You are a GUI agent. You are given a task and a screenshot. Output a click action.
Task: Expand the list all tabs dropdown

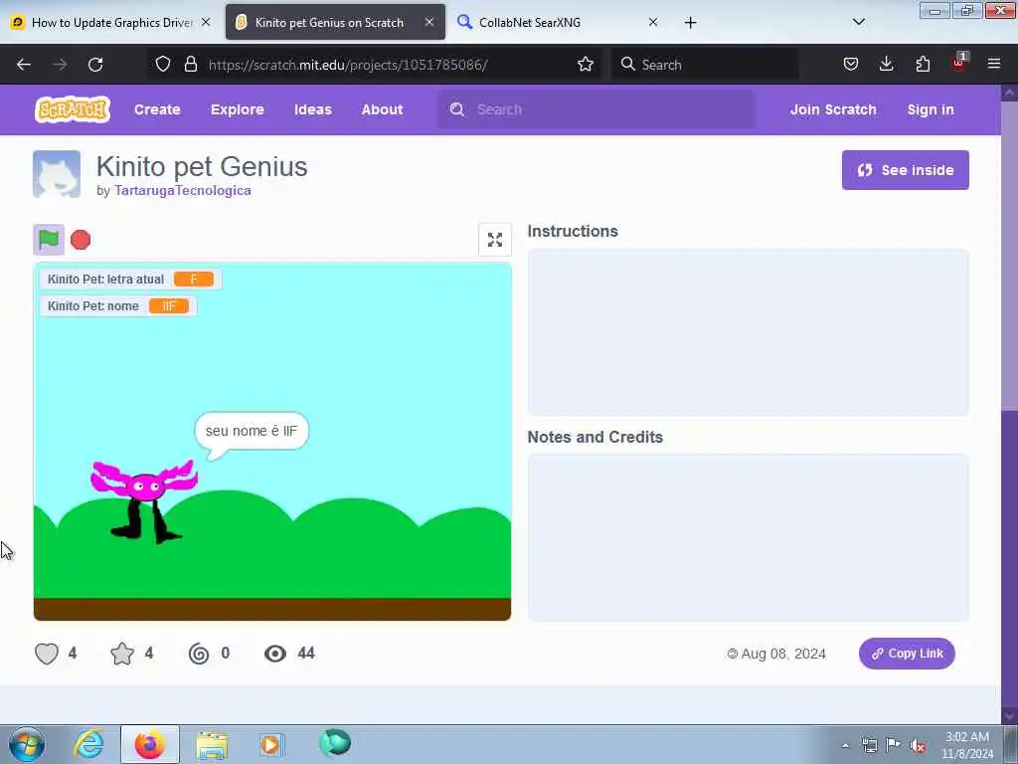pos(858,22)
